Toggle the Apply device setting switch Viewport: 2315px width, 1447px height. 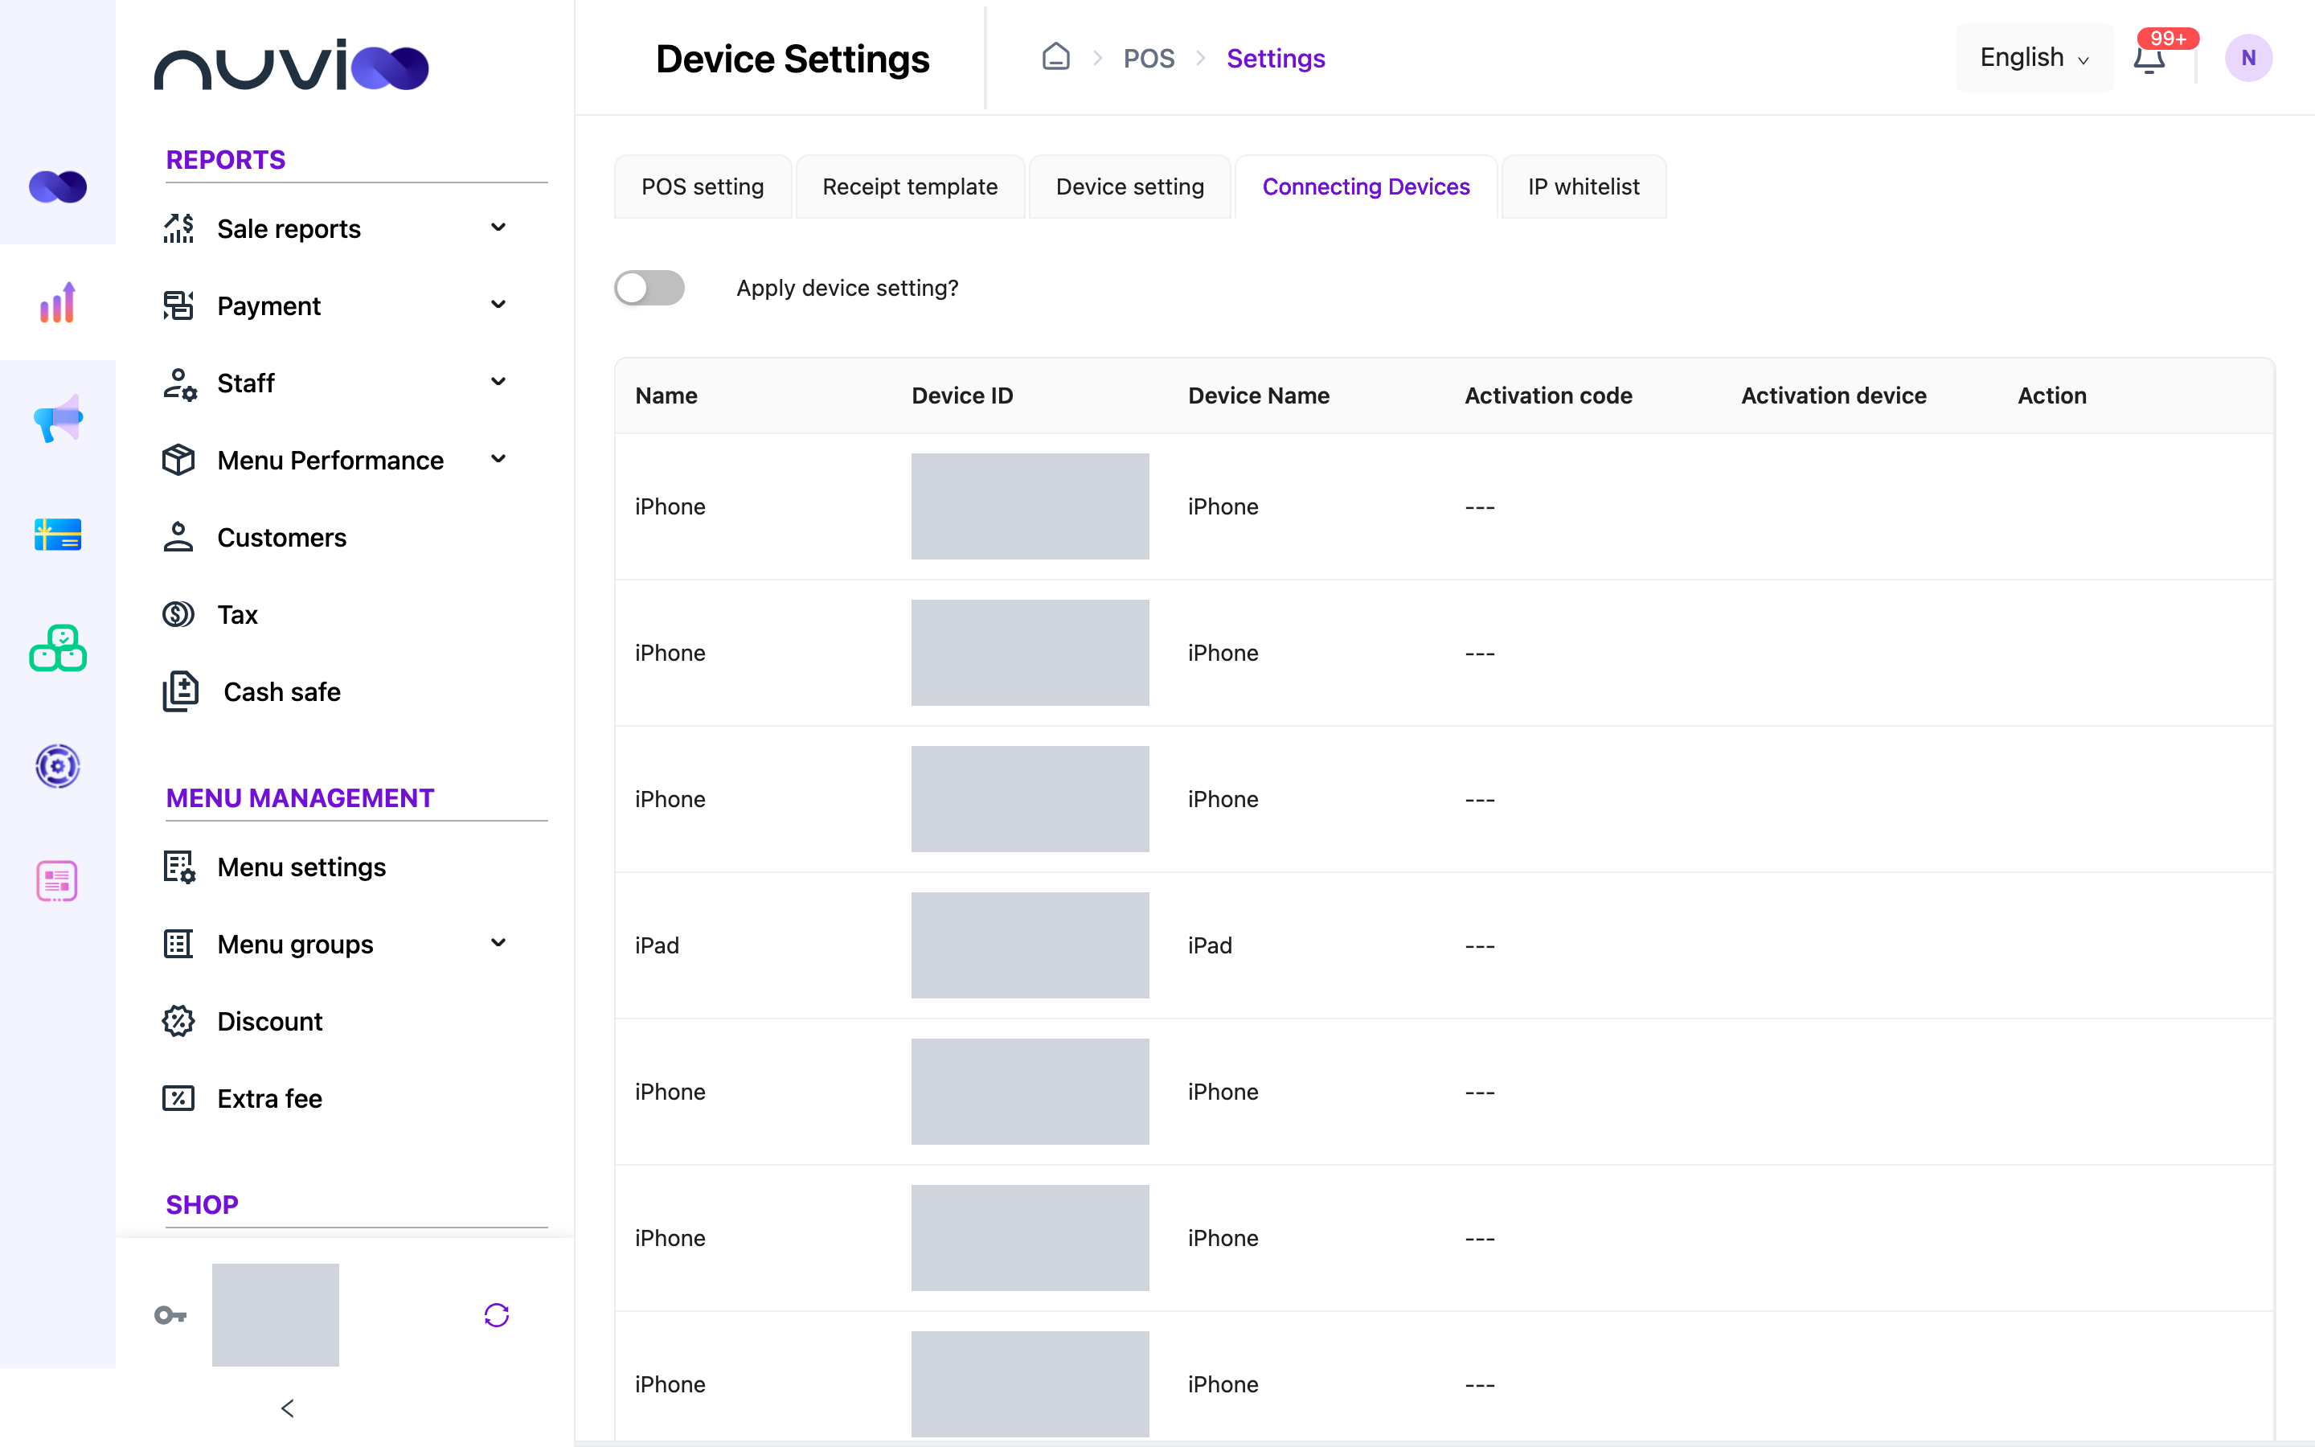(649, 287)
